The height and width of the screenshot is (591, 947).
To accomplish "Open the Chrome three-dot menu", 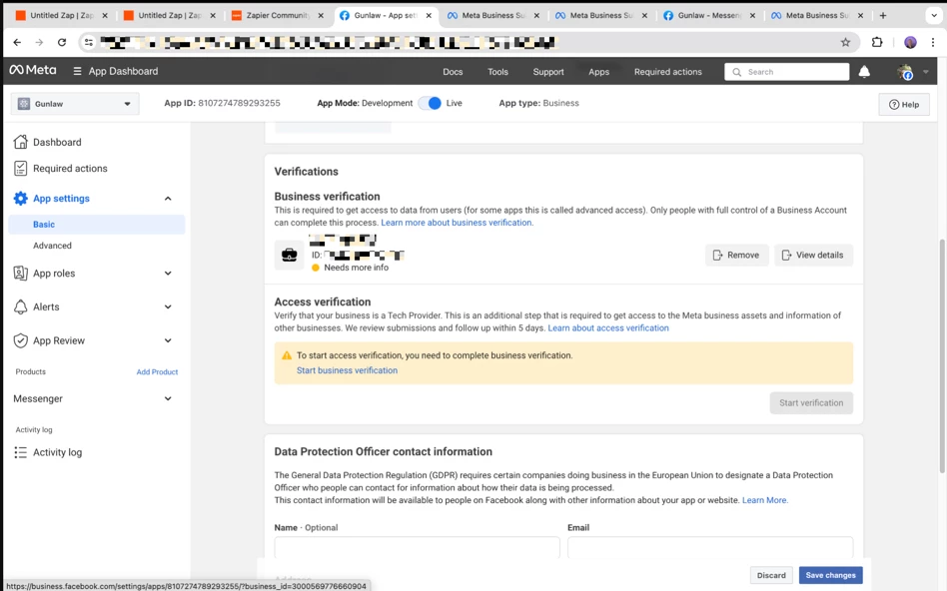I will (x=933, y=42).
